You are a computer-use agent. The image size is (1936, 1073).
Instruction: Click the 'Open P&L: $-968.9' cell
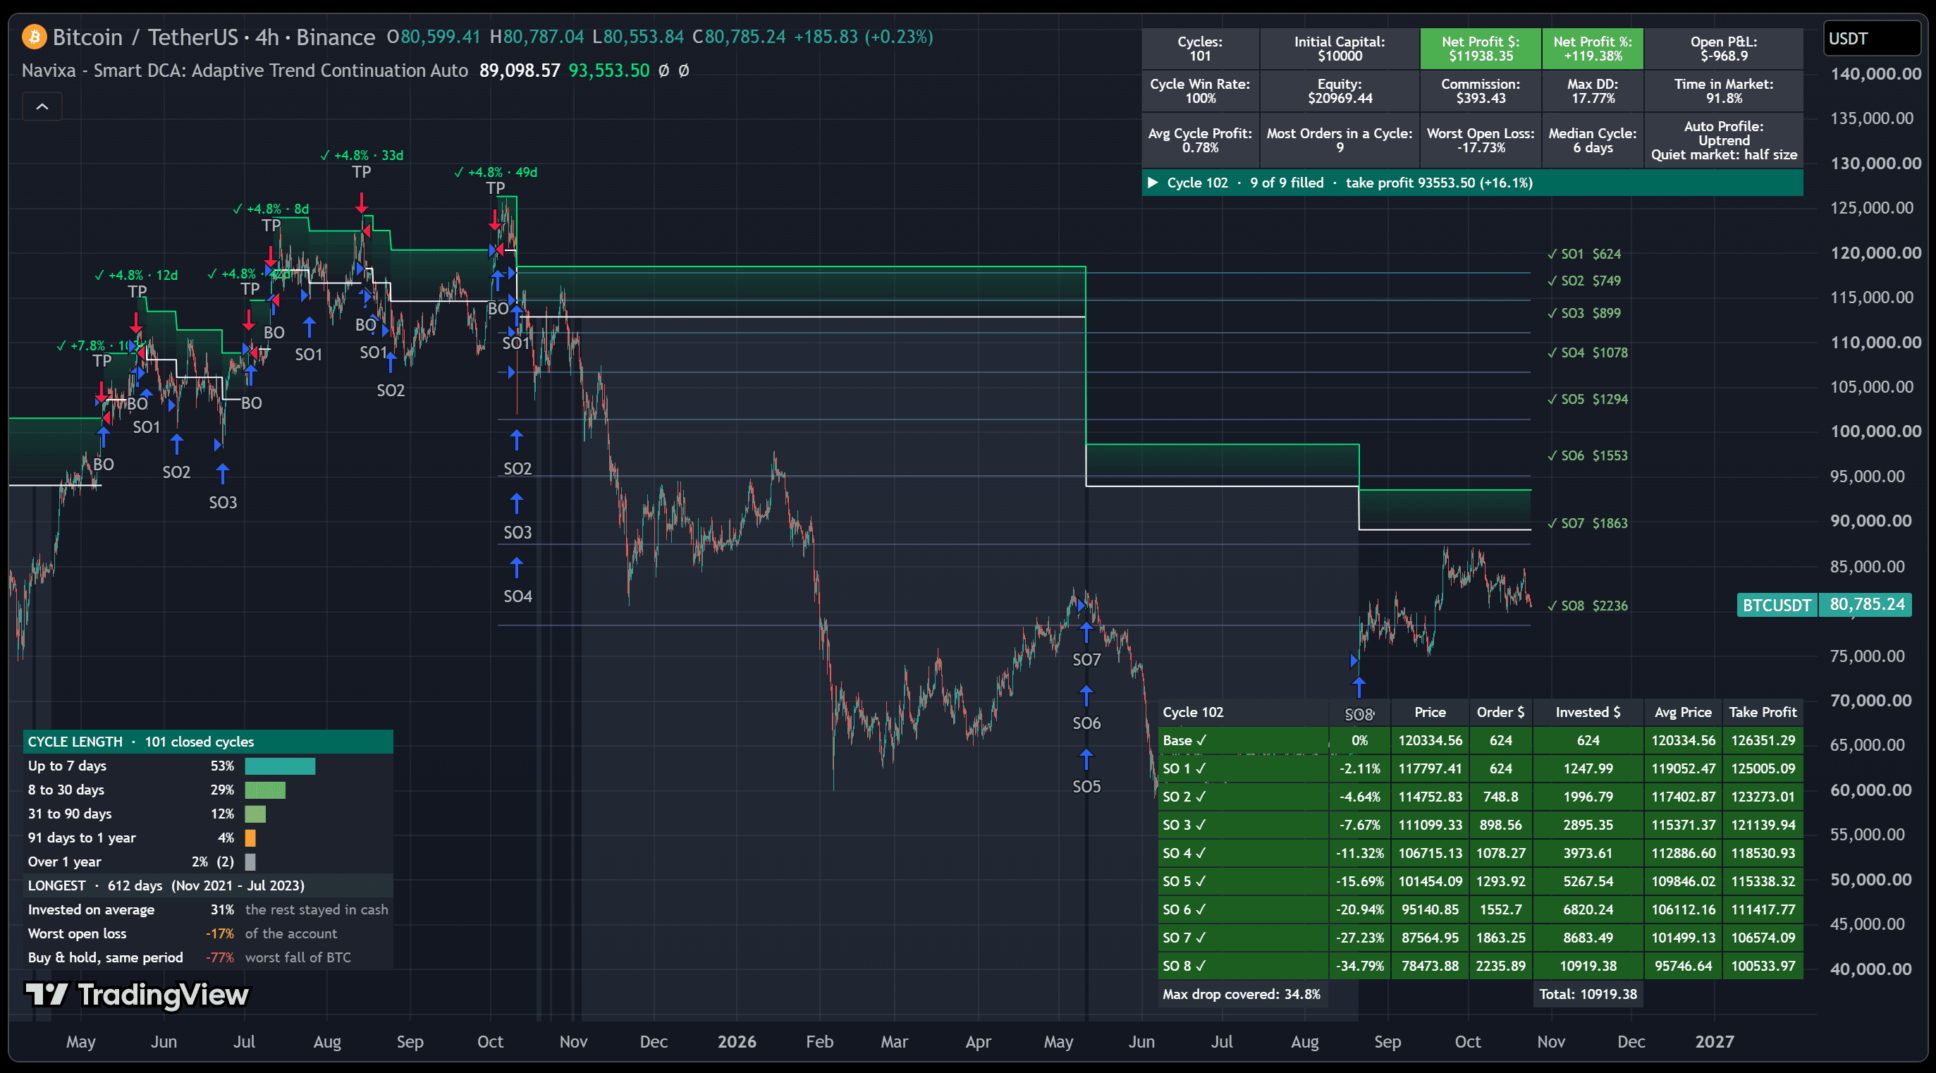(1723, 49)
